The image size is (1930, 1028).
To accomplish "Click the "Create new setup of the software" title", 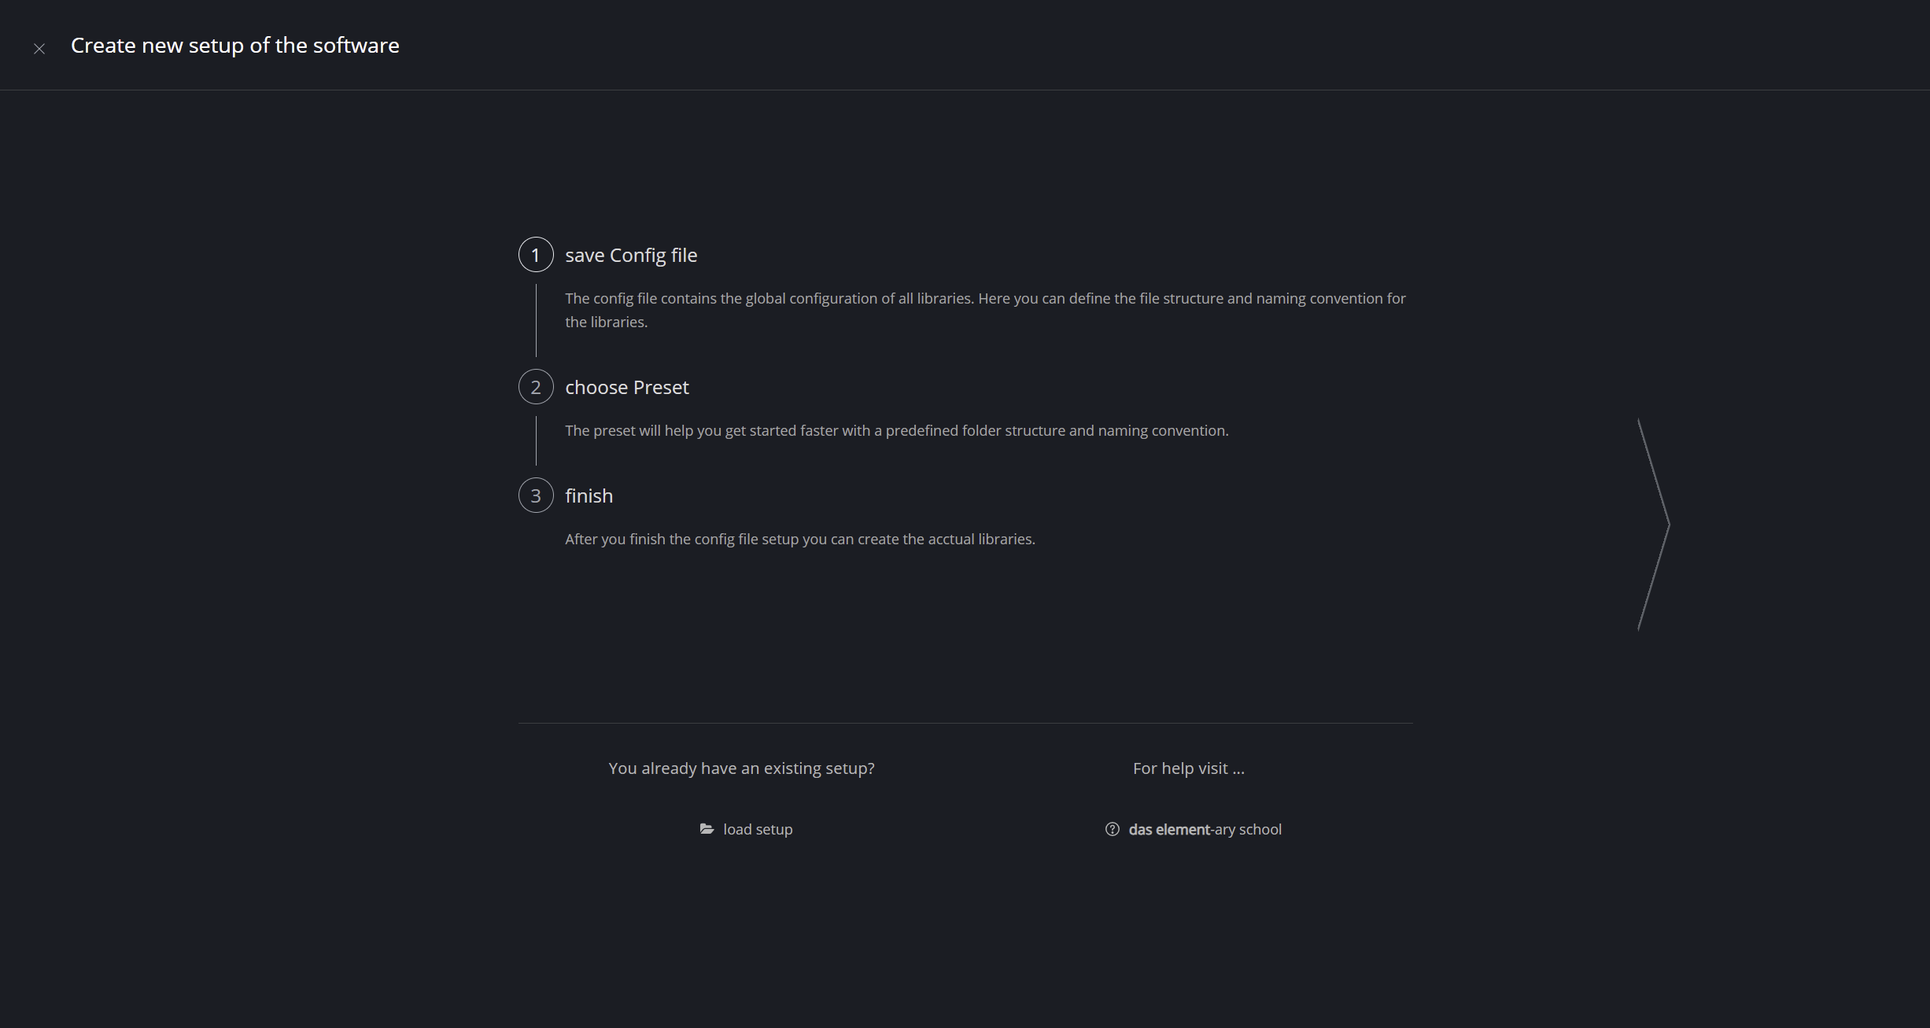I will (x=234, y=46).
